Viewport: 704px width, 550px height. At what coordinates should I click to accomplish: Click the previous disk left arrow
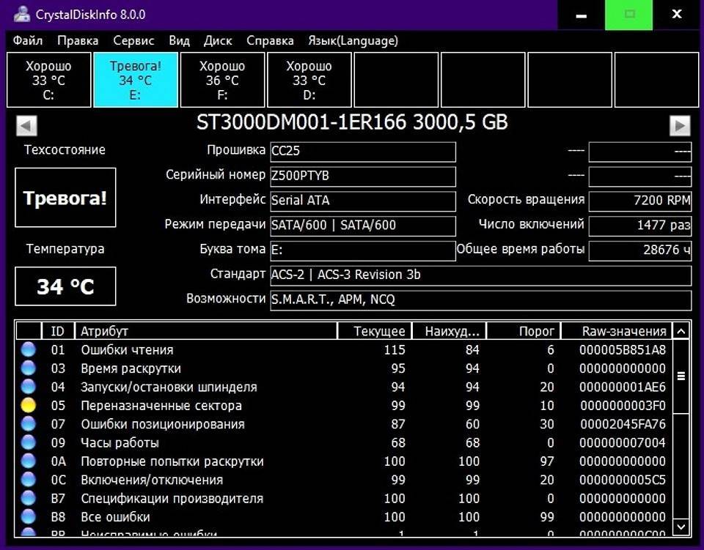pos(26,125)
